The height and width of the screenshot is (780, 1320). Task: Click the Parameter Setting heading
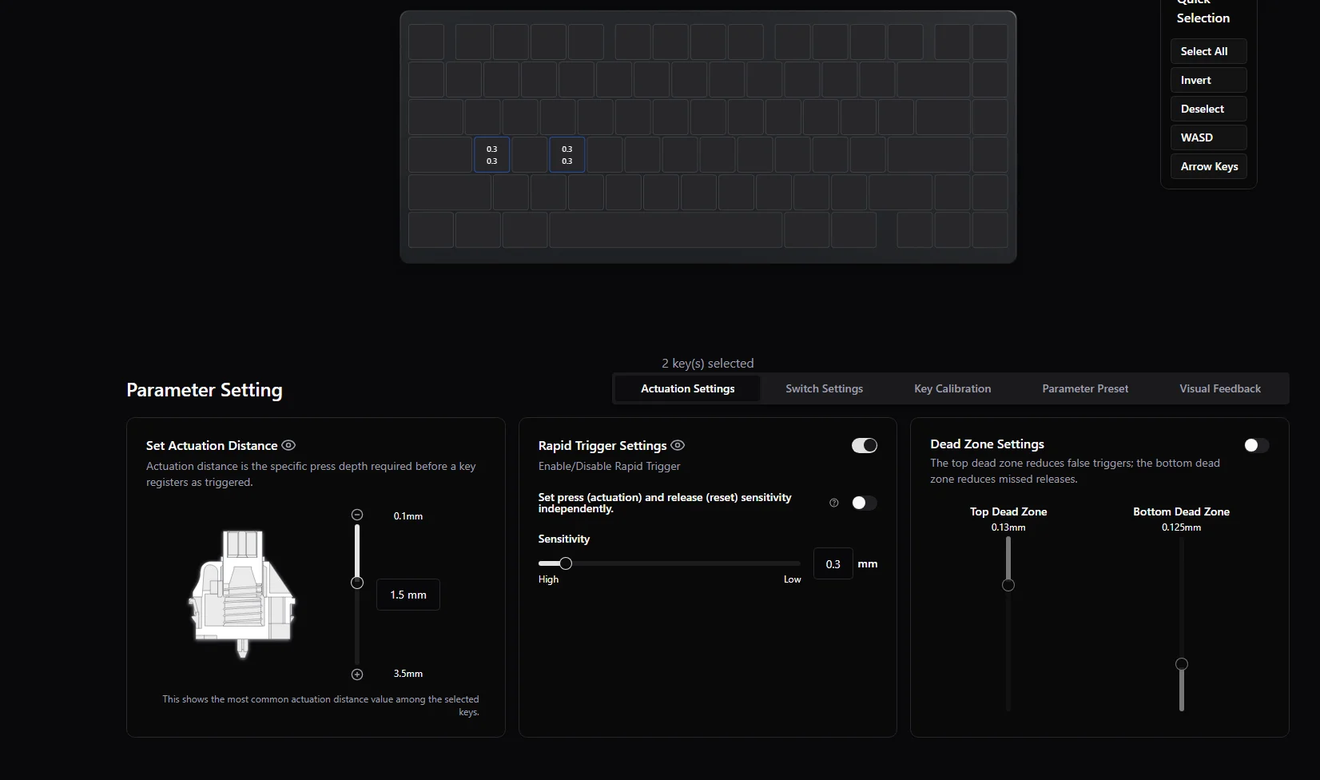(x=205, y=390)
